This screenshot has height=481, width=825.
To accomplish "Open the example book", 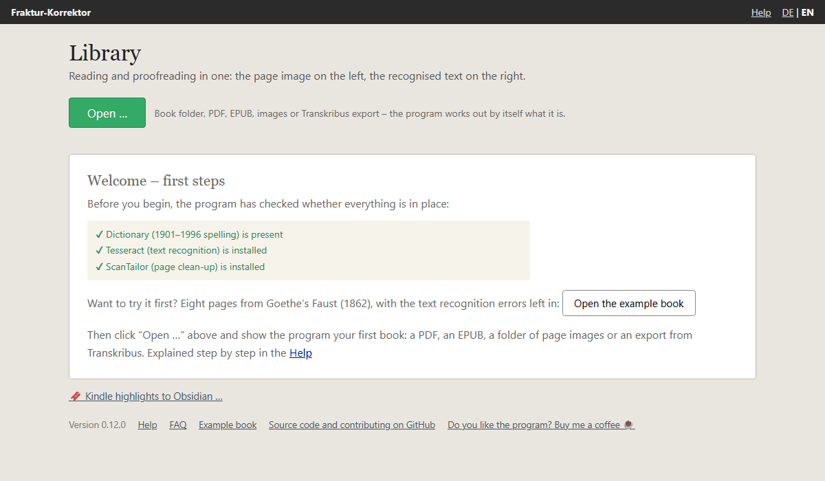I will [629, 303].
